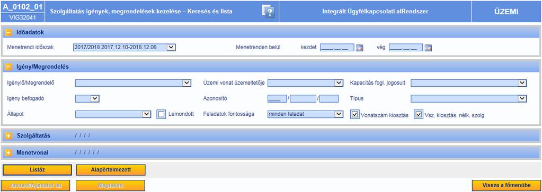The height and width of the screenshot is (192, 542).
Task: Toggle the Lemondott checkbox
Action: click(x=162, y=114)
